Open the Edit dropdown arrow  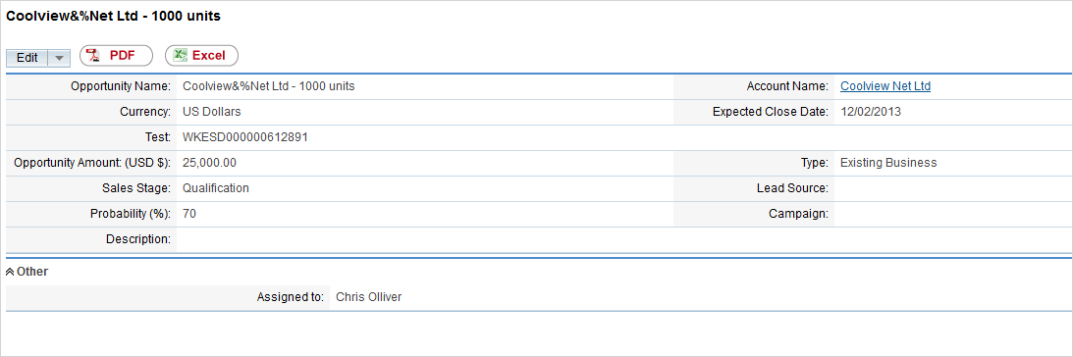(x=60, y=58)
